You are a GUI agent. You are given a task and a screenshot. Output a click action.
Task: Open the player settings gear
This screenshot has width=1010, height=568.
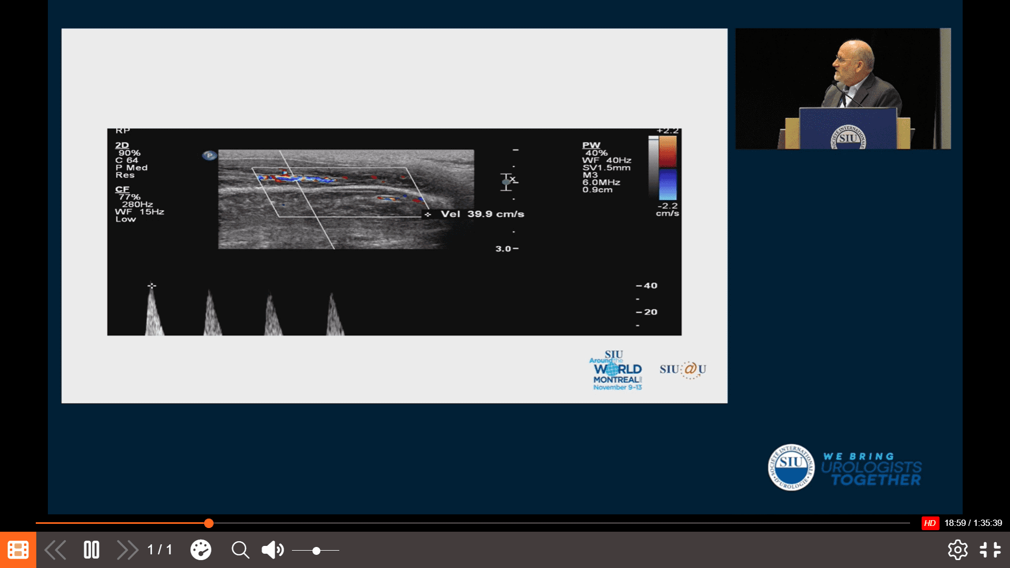point(957,550)
